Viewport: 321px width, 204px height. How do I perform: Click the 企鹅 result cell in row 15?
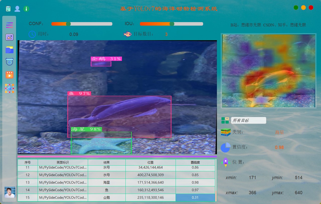(x=107, y=197)
